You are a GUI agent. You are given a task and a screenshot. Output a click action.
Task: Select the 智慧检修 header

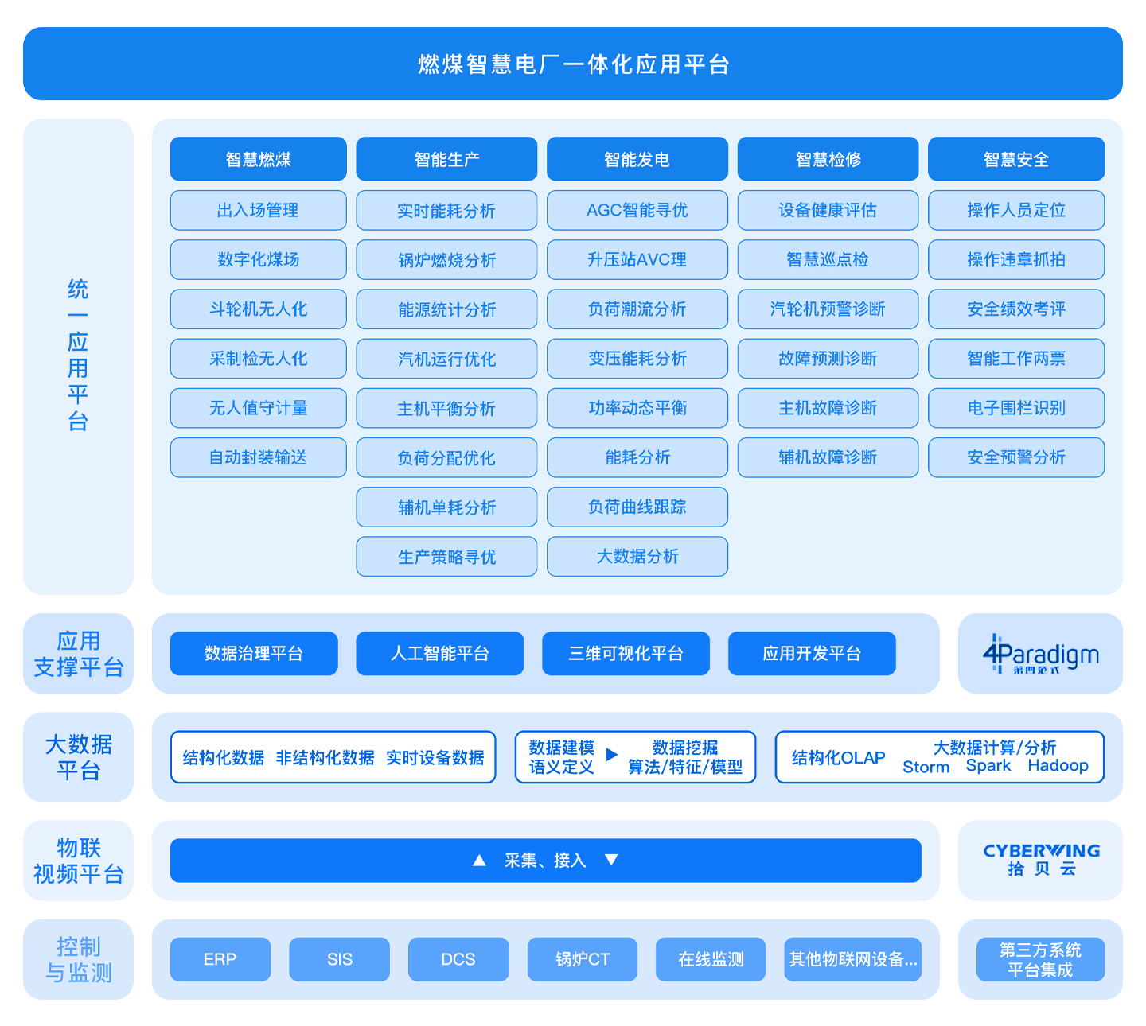pyautogui.click(x=828, y=159)
